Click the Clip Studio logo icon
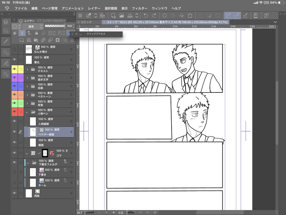The width and height of the screenshot is (286, 215). (7, 8)
